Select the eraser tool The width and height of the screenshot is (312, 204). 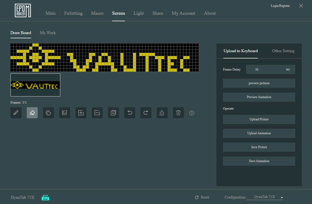[x=32, y=113]
